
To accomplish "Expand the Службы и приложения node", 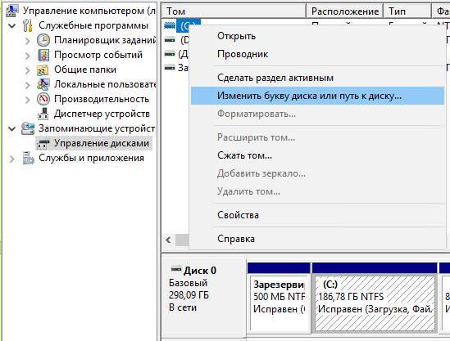I will (12, 159).
